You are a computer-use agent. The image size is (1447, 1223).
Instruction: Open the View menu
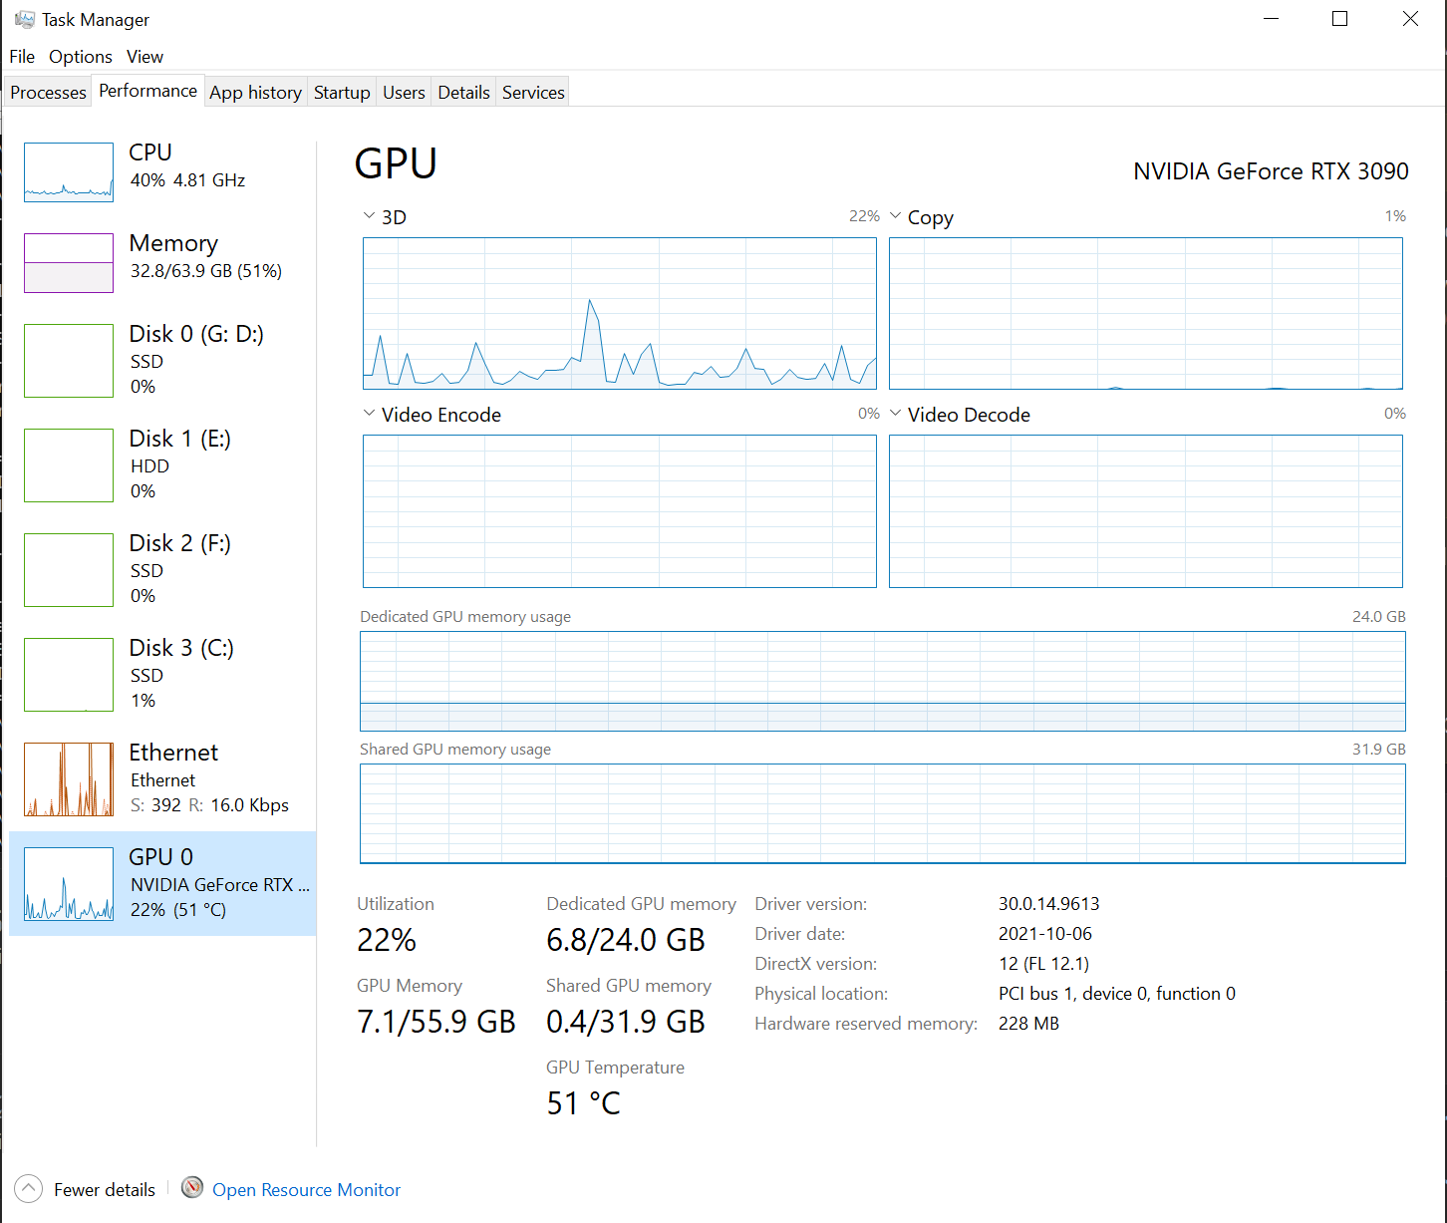145,57
